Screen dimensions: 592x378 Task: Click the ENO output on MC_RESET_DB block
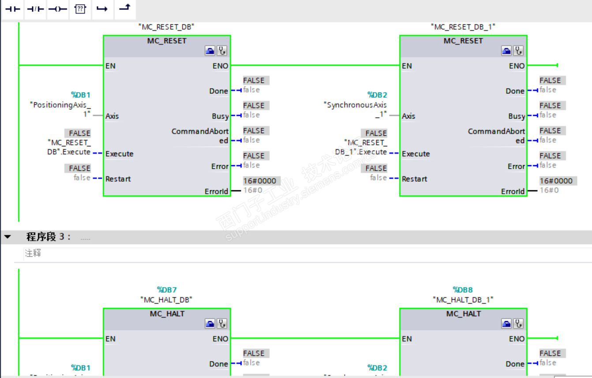pos(220,66)
